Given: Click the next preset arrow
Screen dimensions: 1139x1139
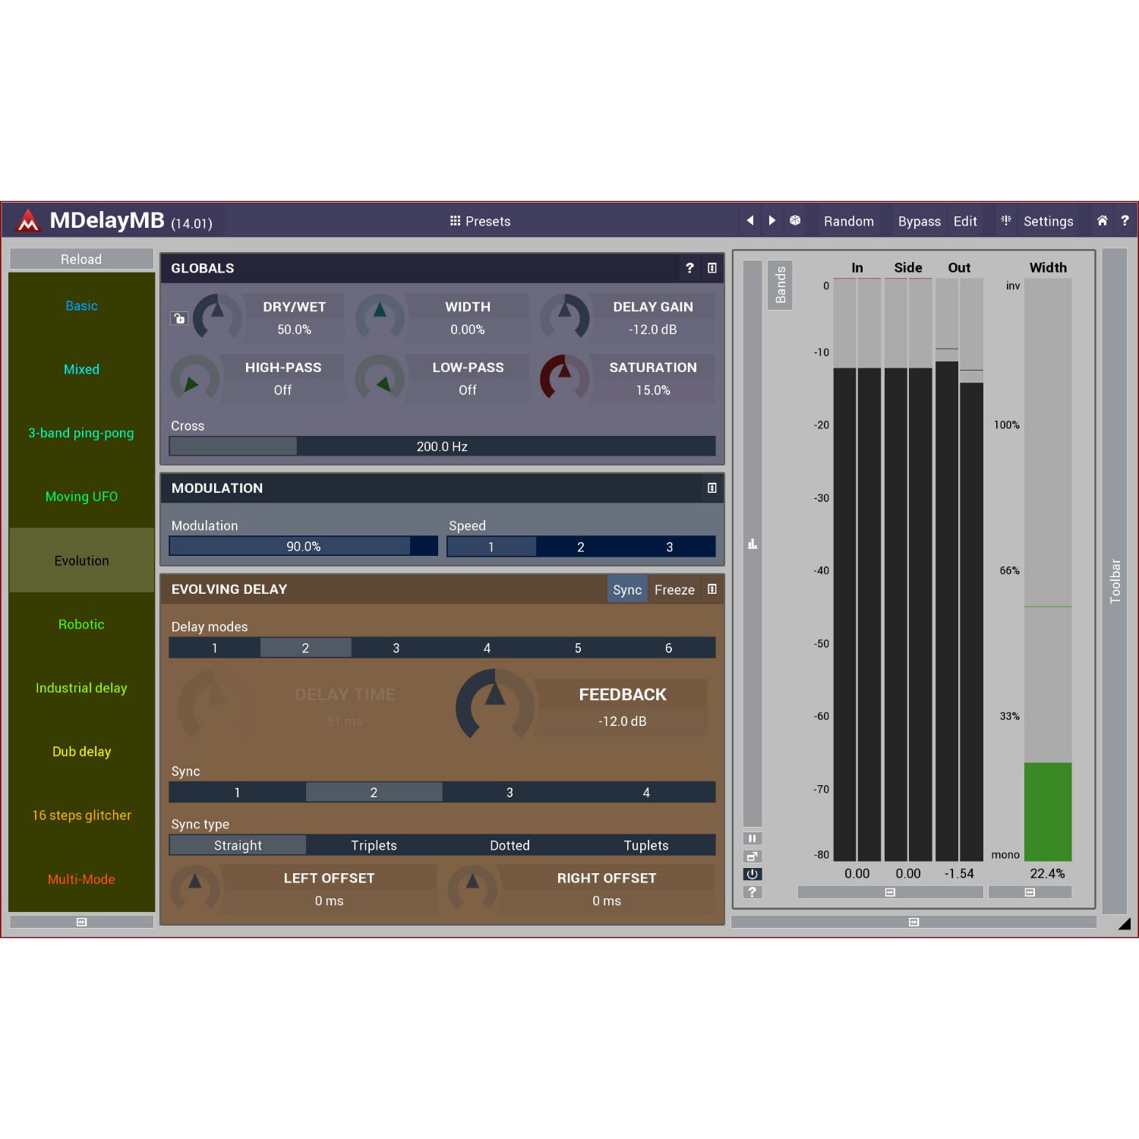Looking at the screenshot, I should pos(772,220).
